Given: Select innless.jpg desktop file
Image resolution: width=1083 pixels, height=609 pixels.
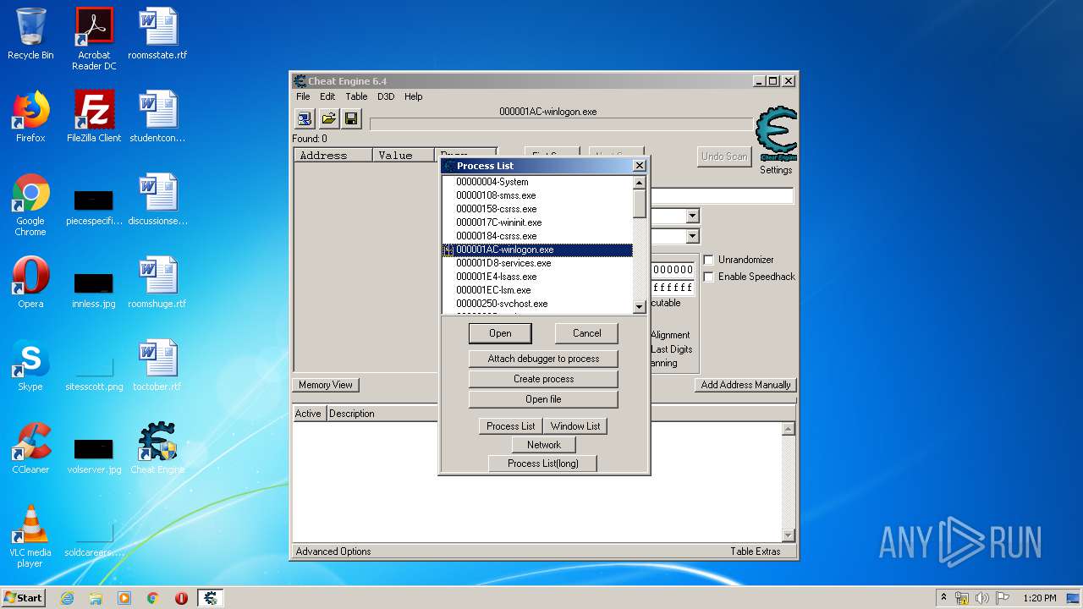Looking at the screenshot, I should click(x=94, y=288).
